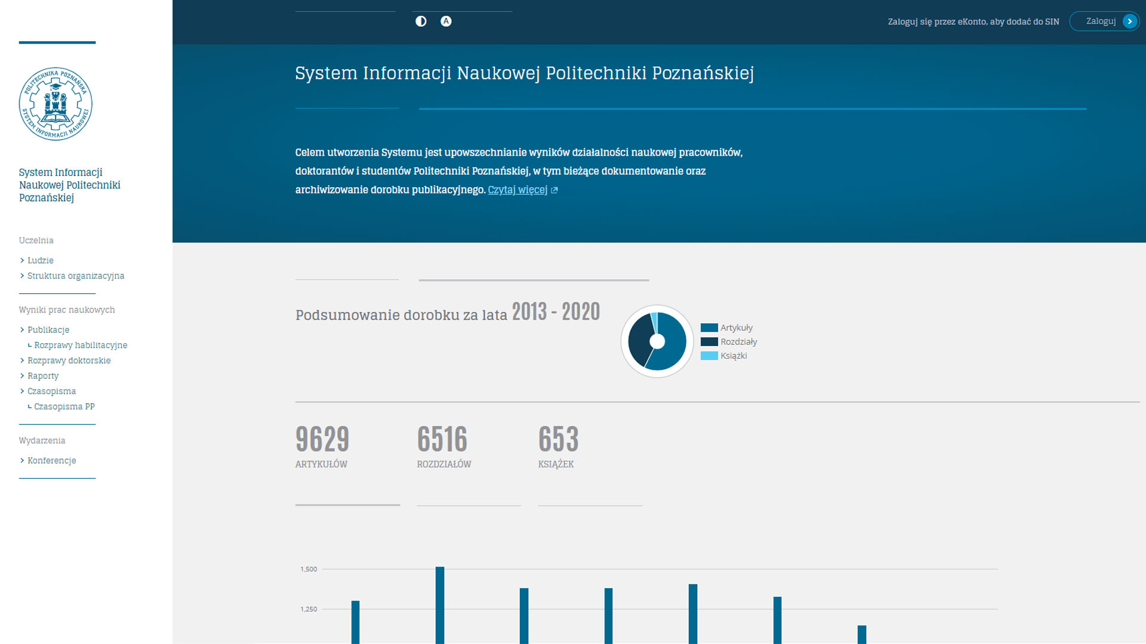Click the arrow icon in Zaloguj button
The height and width of the screenshot is (644, 1146).
[1129, 21]
